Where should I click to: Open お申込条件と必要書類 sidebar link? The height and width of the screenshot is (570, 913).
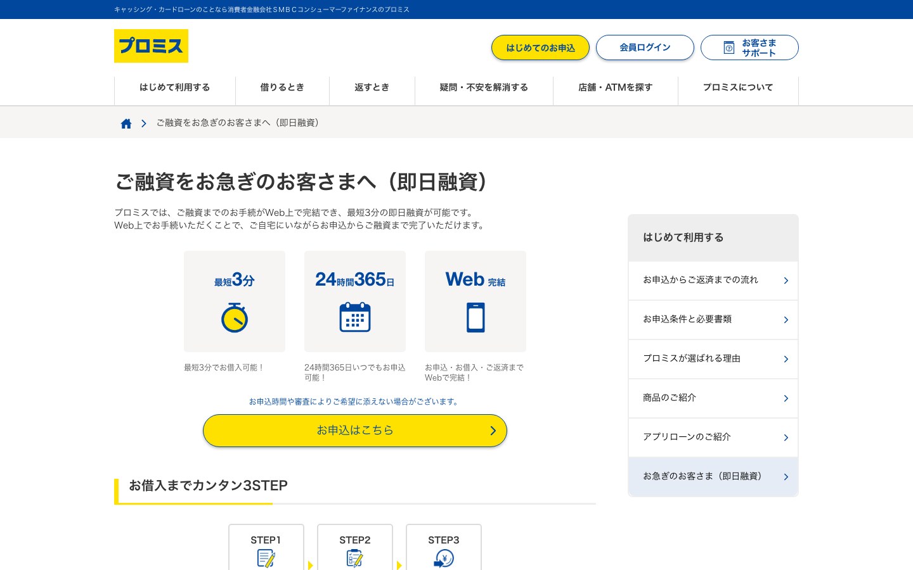coord(713,320)
